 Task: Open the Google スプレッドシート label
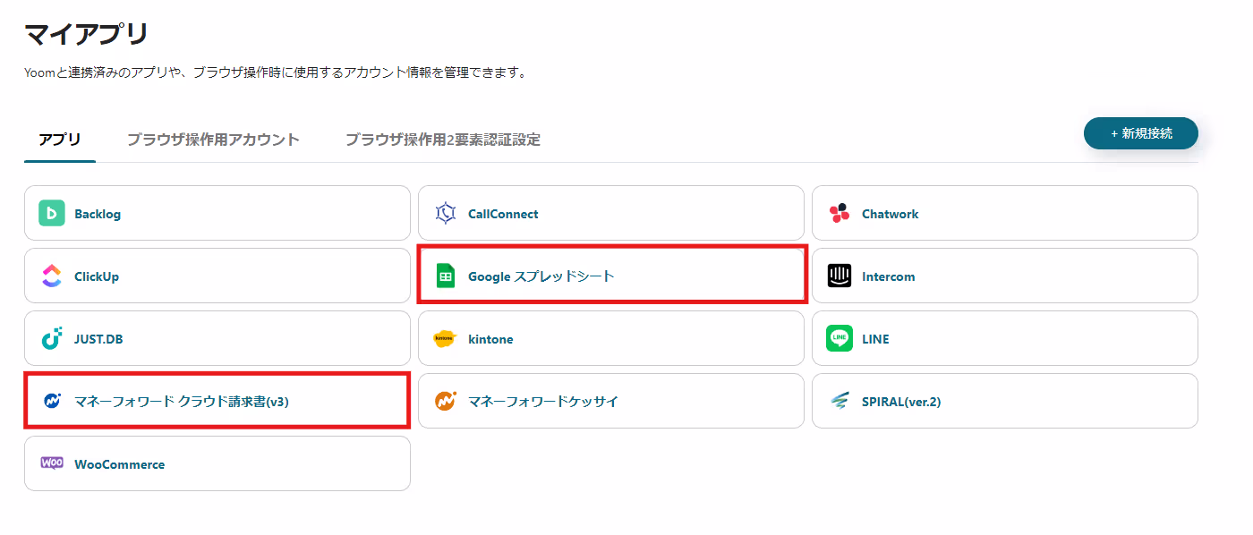(541, 276)
